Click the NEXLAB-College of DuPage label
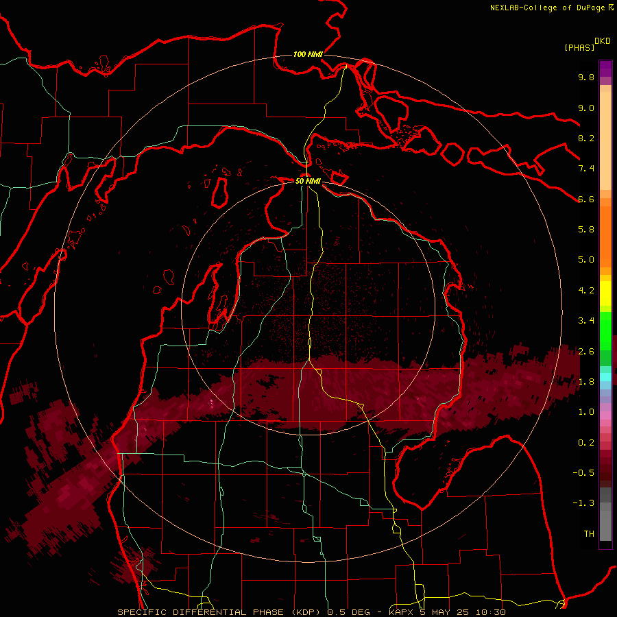The width and height of the screenshot is (617, 617). 547,8
